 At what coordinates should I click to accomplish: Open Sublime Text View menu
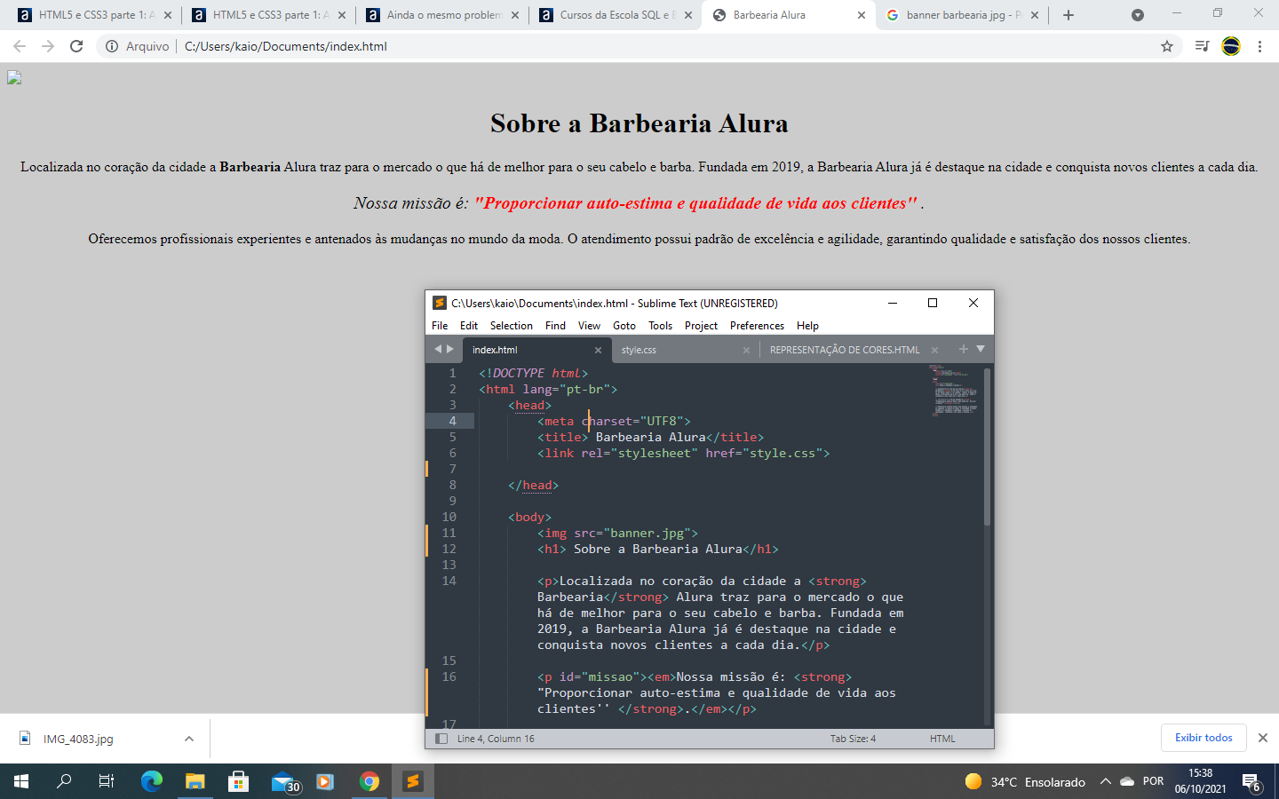(589, 326)
